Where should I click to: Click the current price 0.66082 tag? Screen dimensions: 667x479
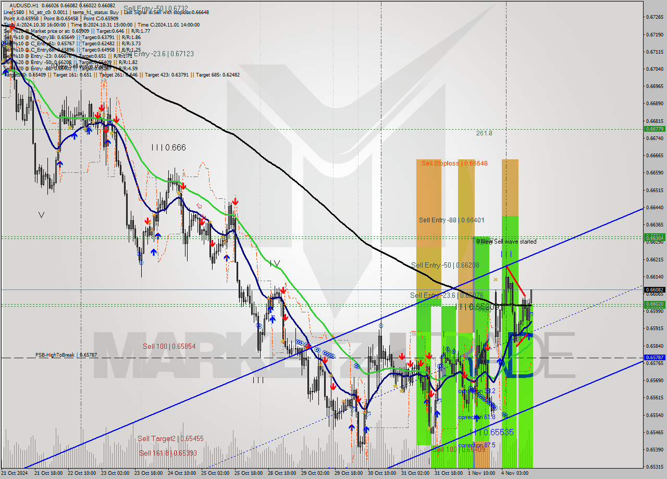pos(654,289)
